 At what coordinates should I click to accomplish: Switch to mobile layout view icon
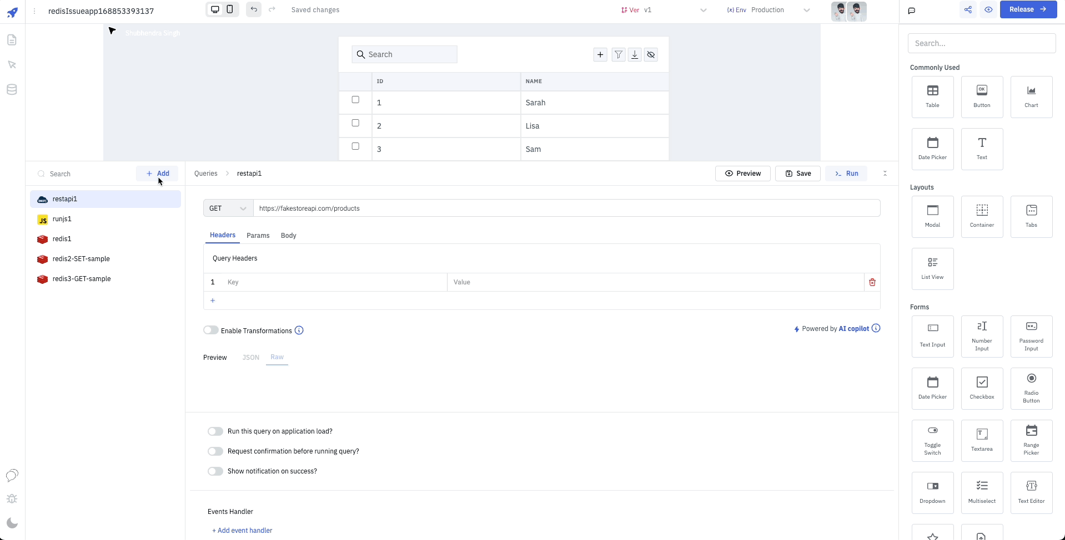pyautogui.click(x=230, y=9)
